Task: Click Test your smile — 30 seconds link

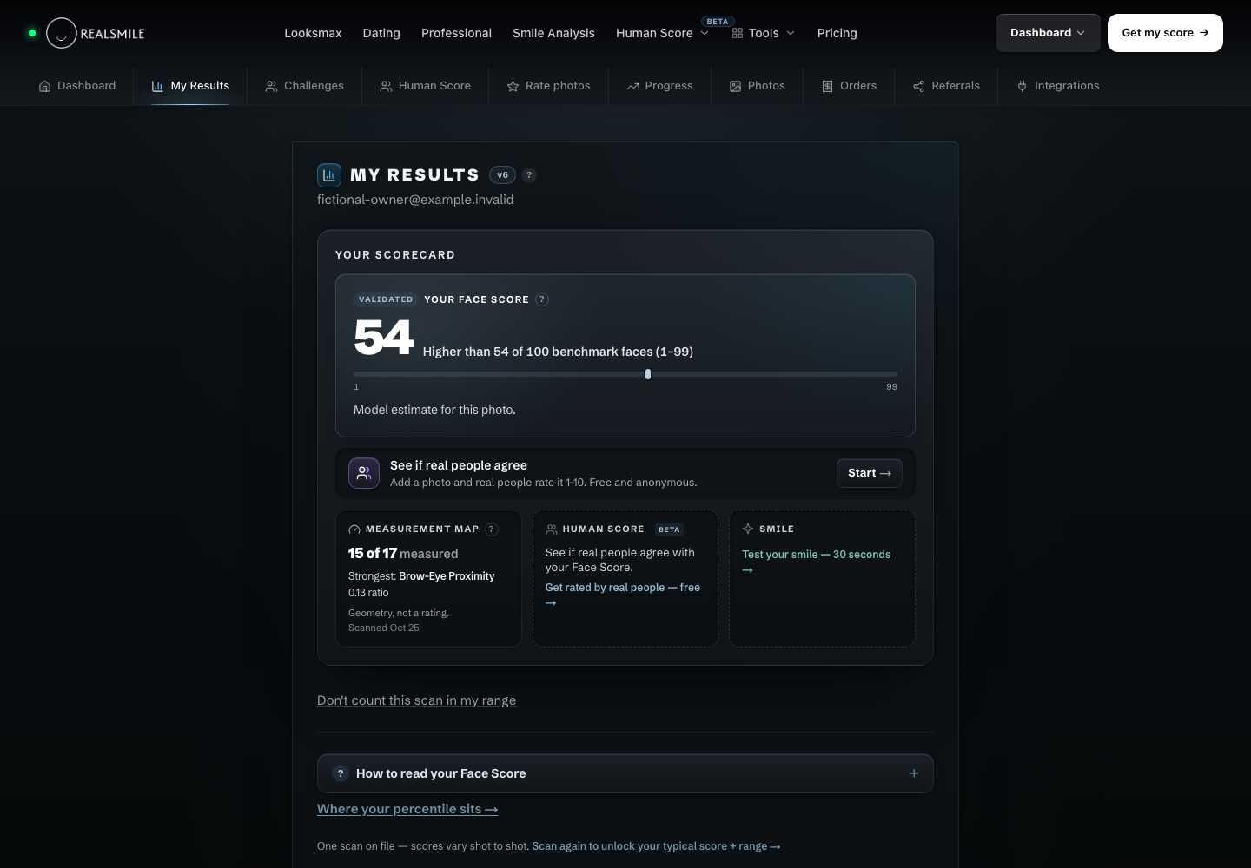Action: point(816,562)
